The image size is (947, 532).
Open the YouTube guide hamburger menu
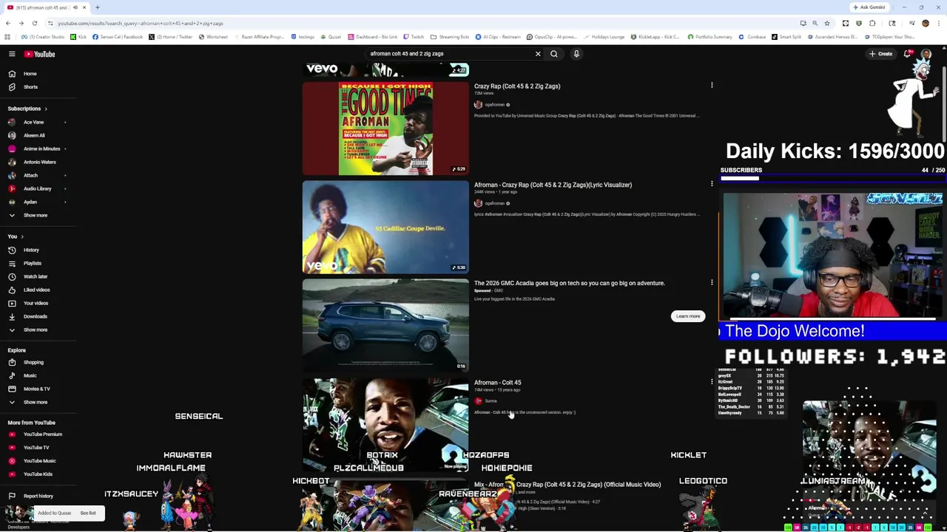tap(12, 54)
